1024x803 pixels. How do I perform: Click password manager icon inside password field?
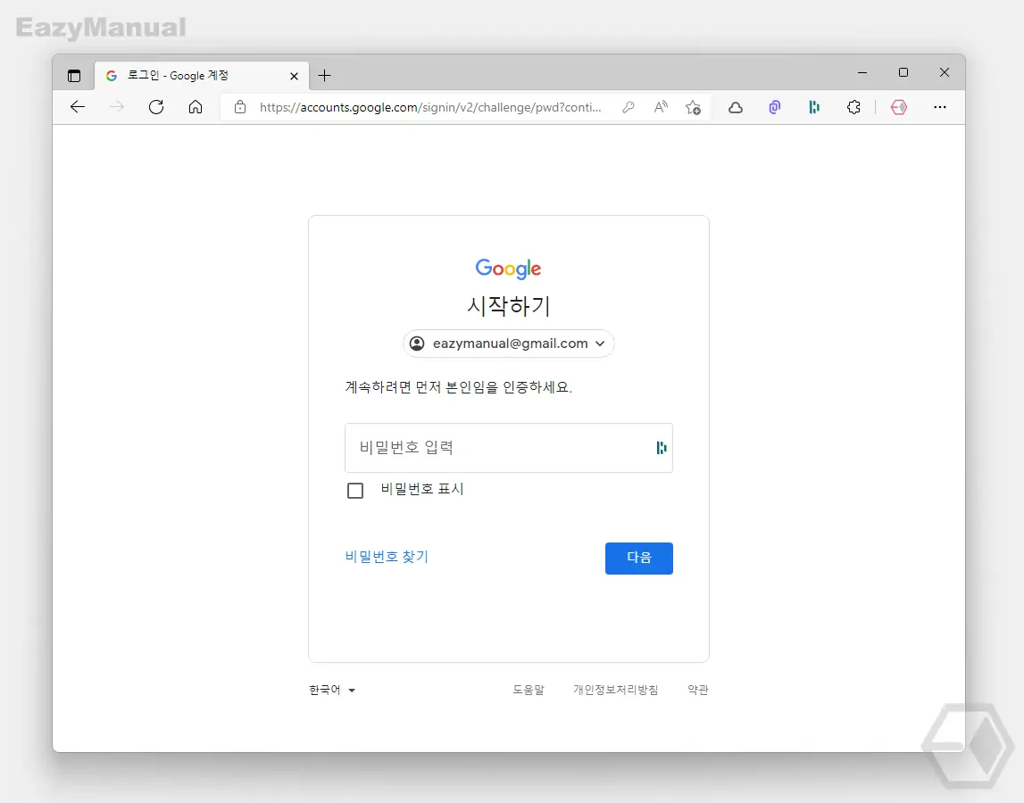[662, 447]
